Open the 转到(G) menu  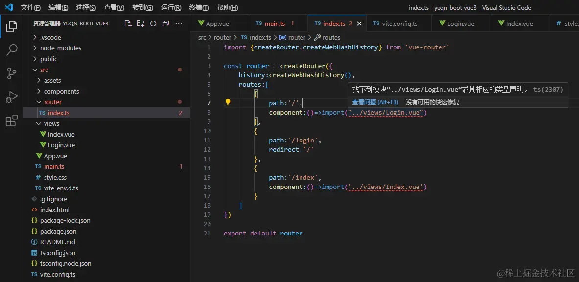(x=142, y=8)
